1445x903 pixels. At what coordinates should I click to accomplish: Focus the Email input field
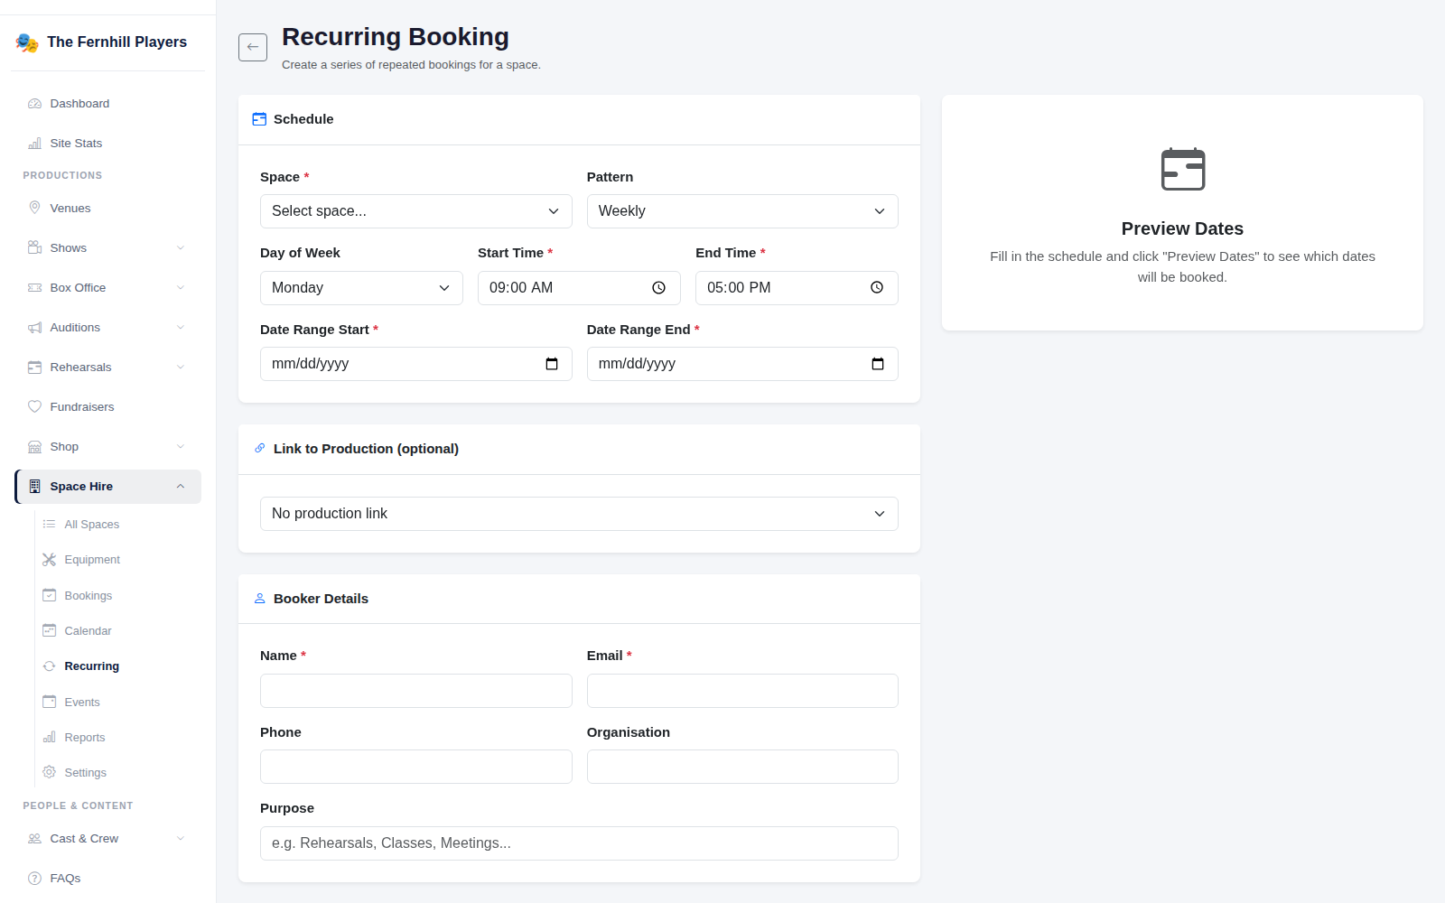(742, 691)
